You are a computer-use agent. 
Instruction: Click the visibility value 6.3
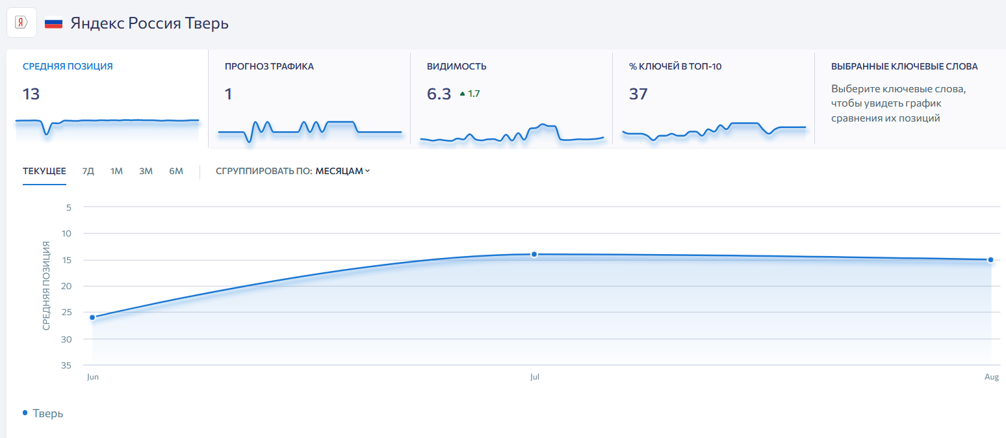tap(439, 94)
